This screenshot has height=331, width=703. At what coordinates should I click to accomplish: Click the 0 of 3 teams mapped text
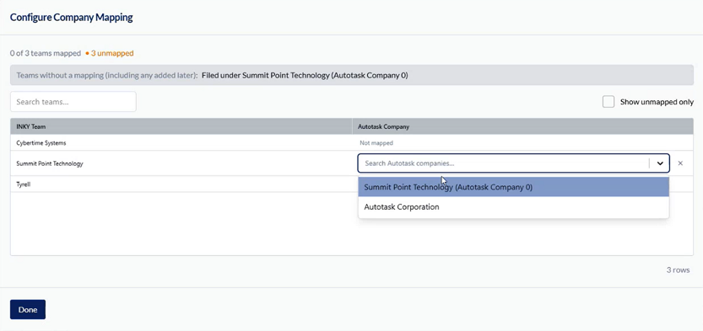tap(46, 53)
